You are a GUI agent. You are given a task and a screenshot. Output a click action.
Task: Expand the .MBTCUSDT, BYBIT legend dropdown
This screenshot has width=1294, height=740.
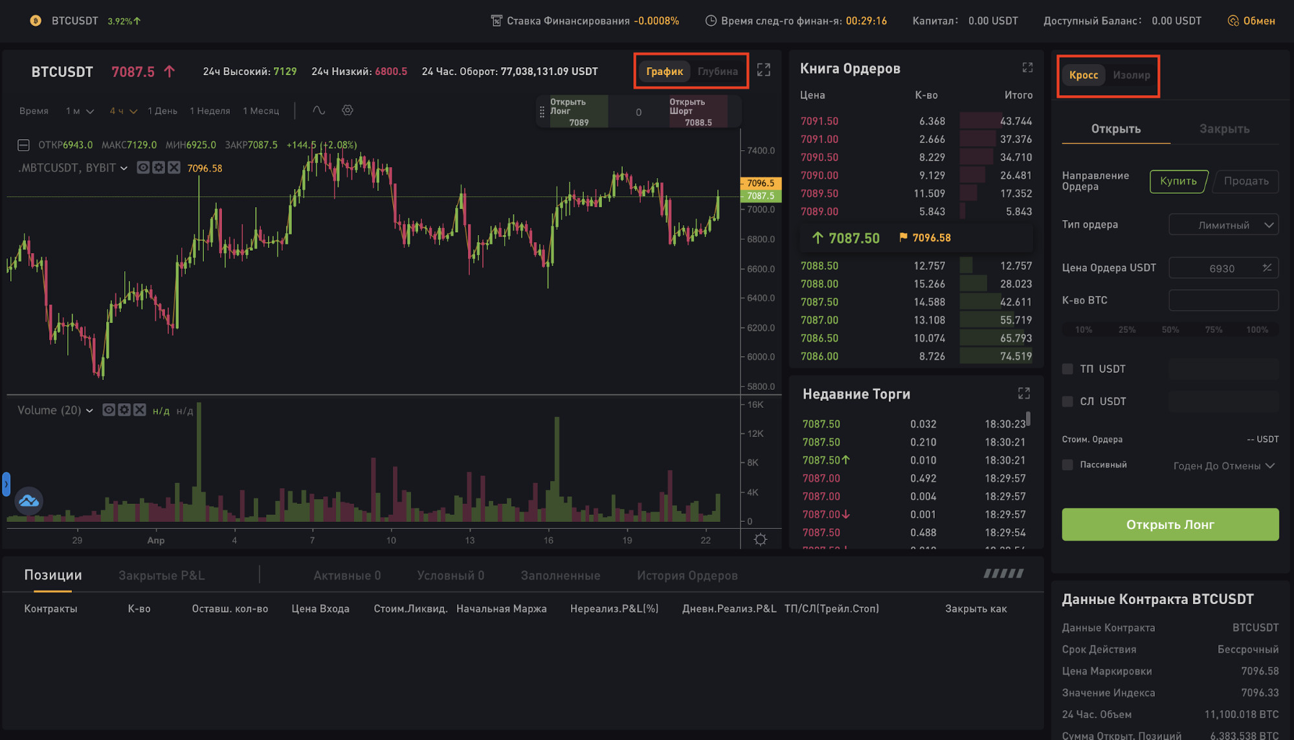124,168
